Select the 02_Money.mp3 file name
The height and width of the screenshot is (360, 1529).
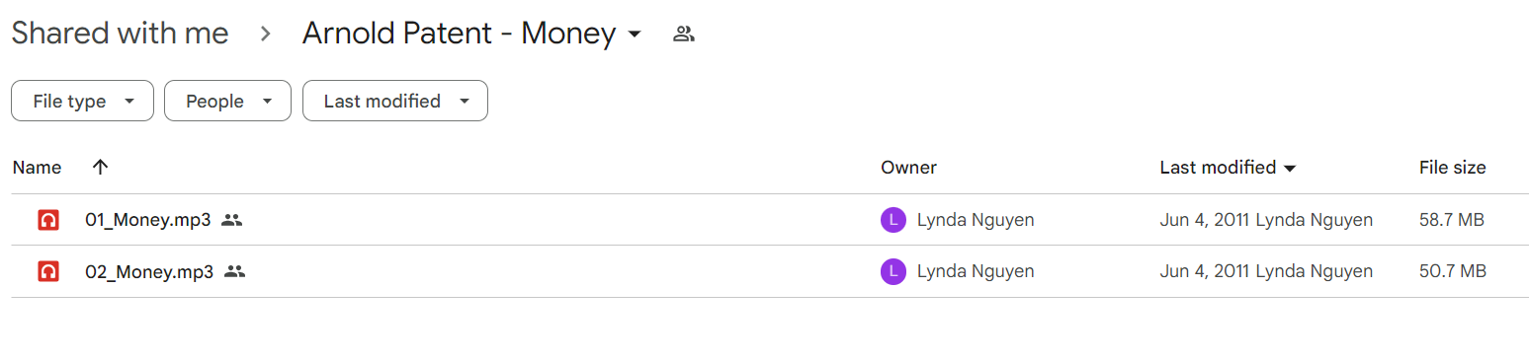[149, 271]
